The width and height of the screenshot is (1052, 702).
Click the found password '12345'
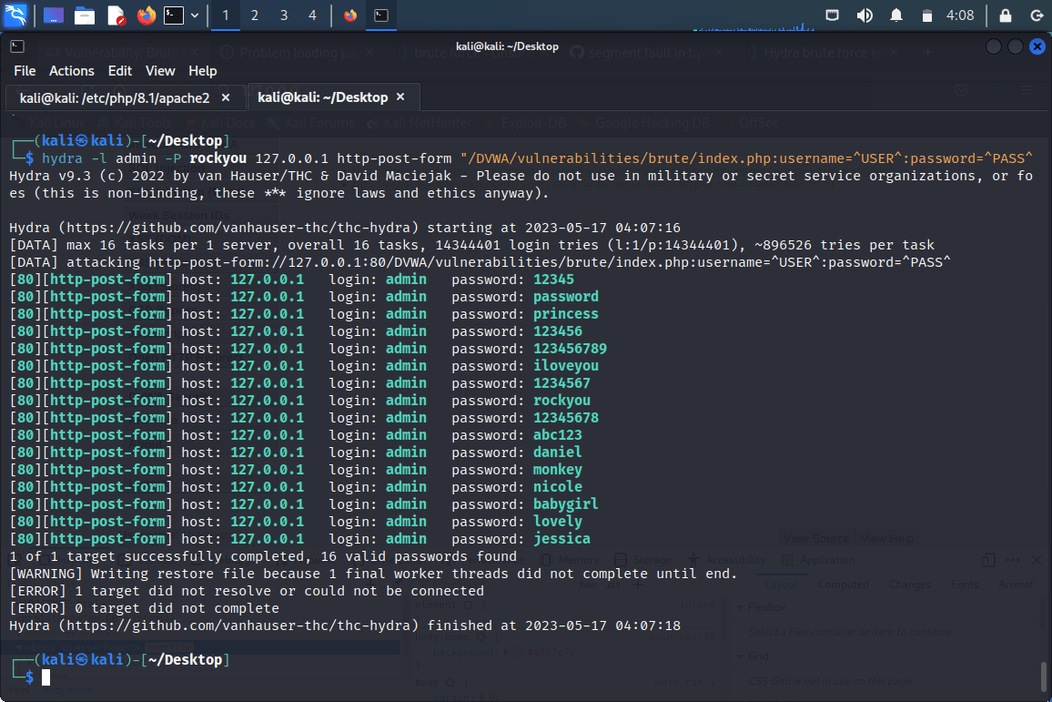[x=553, y=280]
